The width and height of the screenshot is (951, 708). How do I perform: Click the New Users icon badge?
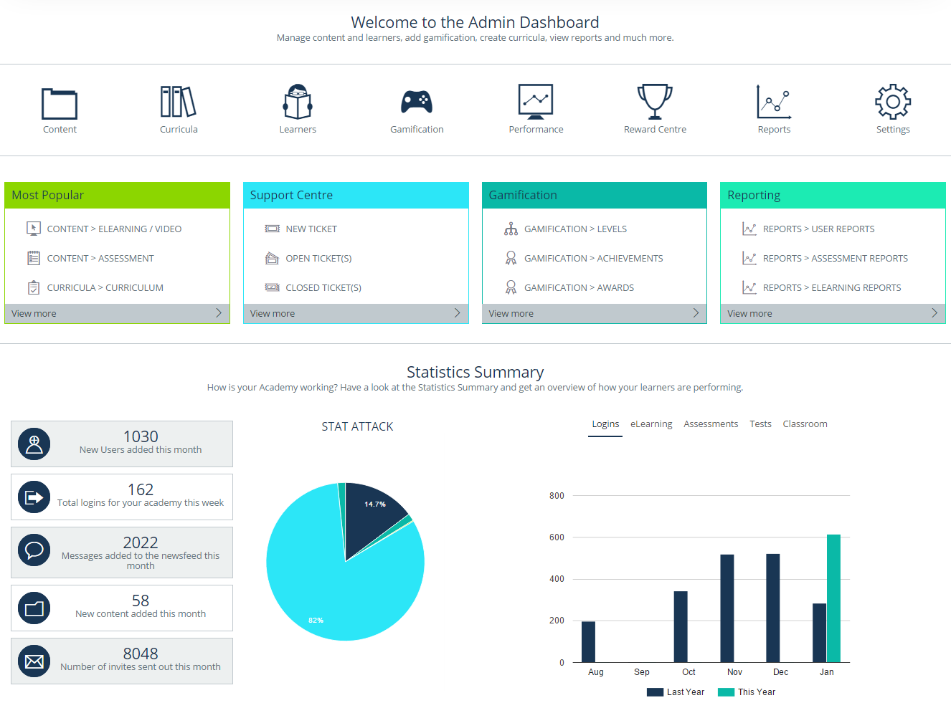coord(34,444)
